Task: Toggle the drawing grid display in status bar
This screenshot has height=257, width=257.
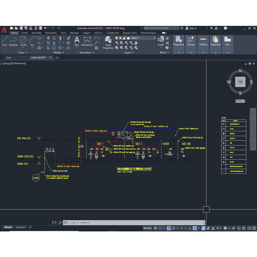Action: tap(155, 228)
